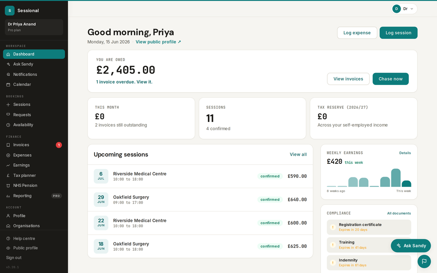Click the Earnings trend line icon
Screen dimensions: 437x273
click(x=8, y=165)
